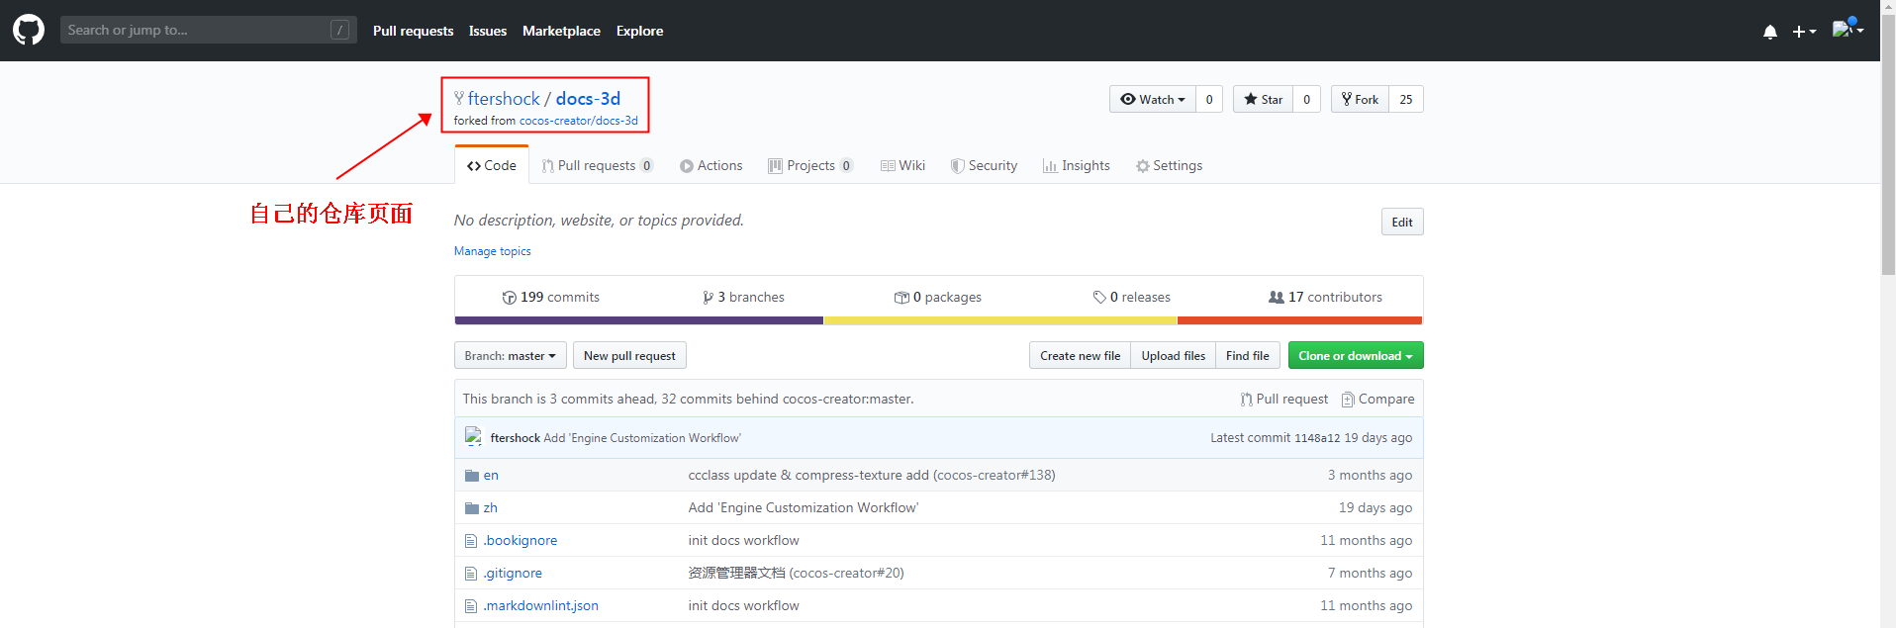The width and height of the screenshot is (1896, 628).
Task: Open the notifications bell
Action: point(1770,32)
